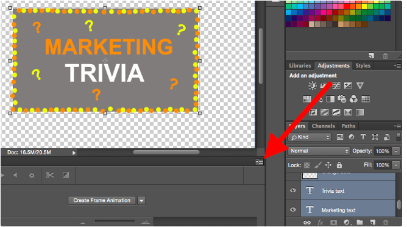Click the Brightness/Contrast adjustment icon
The width and height of the screenshot is (407, 227).
313,85
